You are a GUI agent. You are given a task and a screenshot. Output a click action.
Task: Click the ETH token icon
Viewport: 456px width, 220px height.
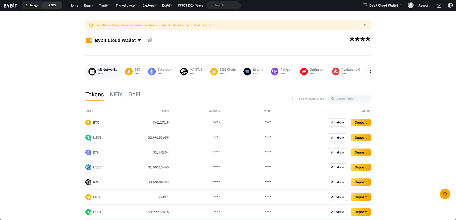point(88,152)
